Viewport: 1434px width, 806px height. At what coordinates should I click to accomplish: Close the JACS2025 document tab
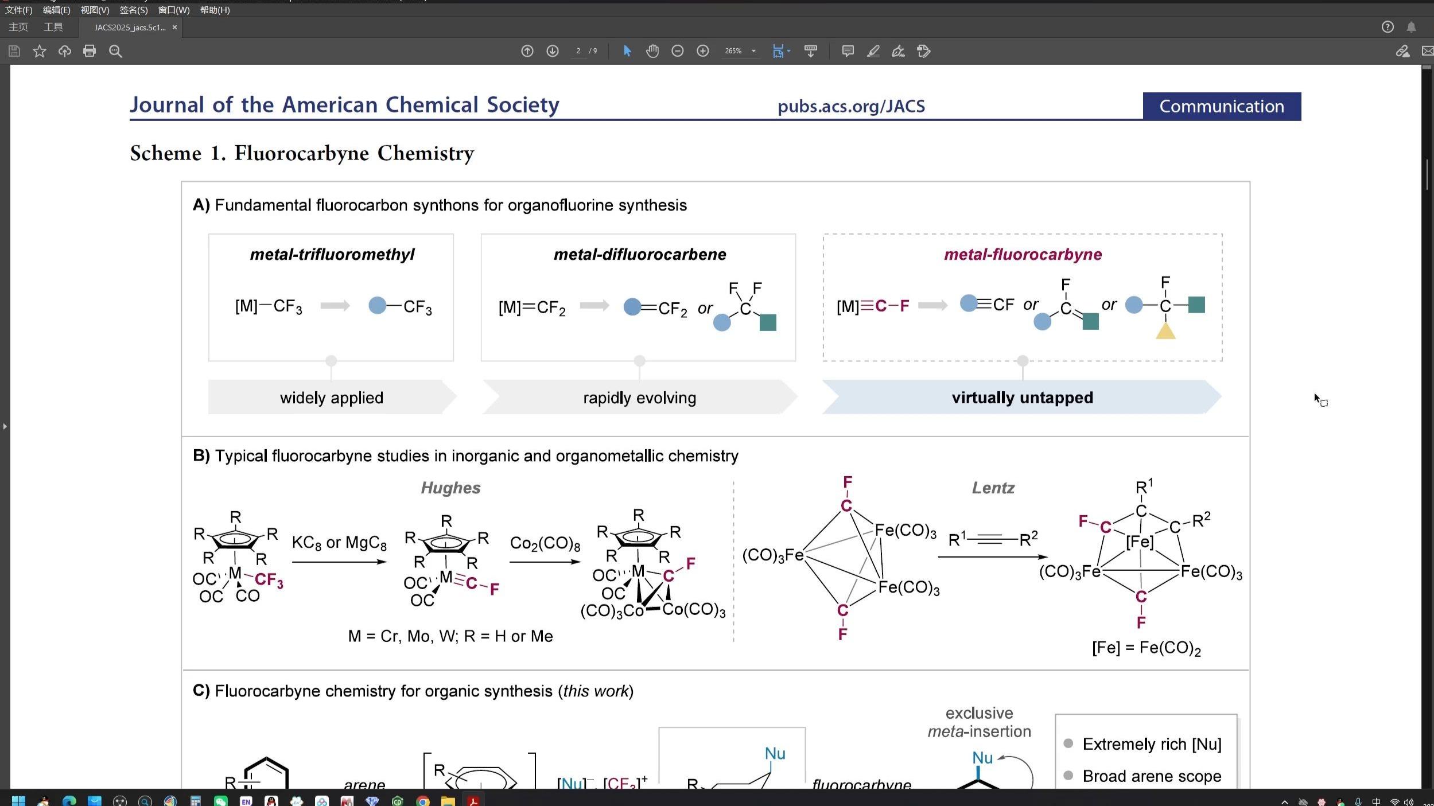(174, 27)
